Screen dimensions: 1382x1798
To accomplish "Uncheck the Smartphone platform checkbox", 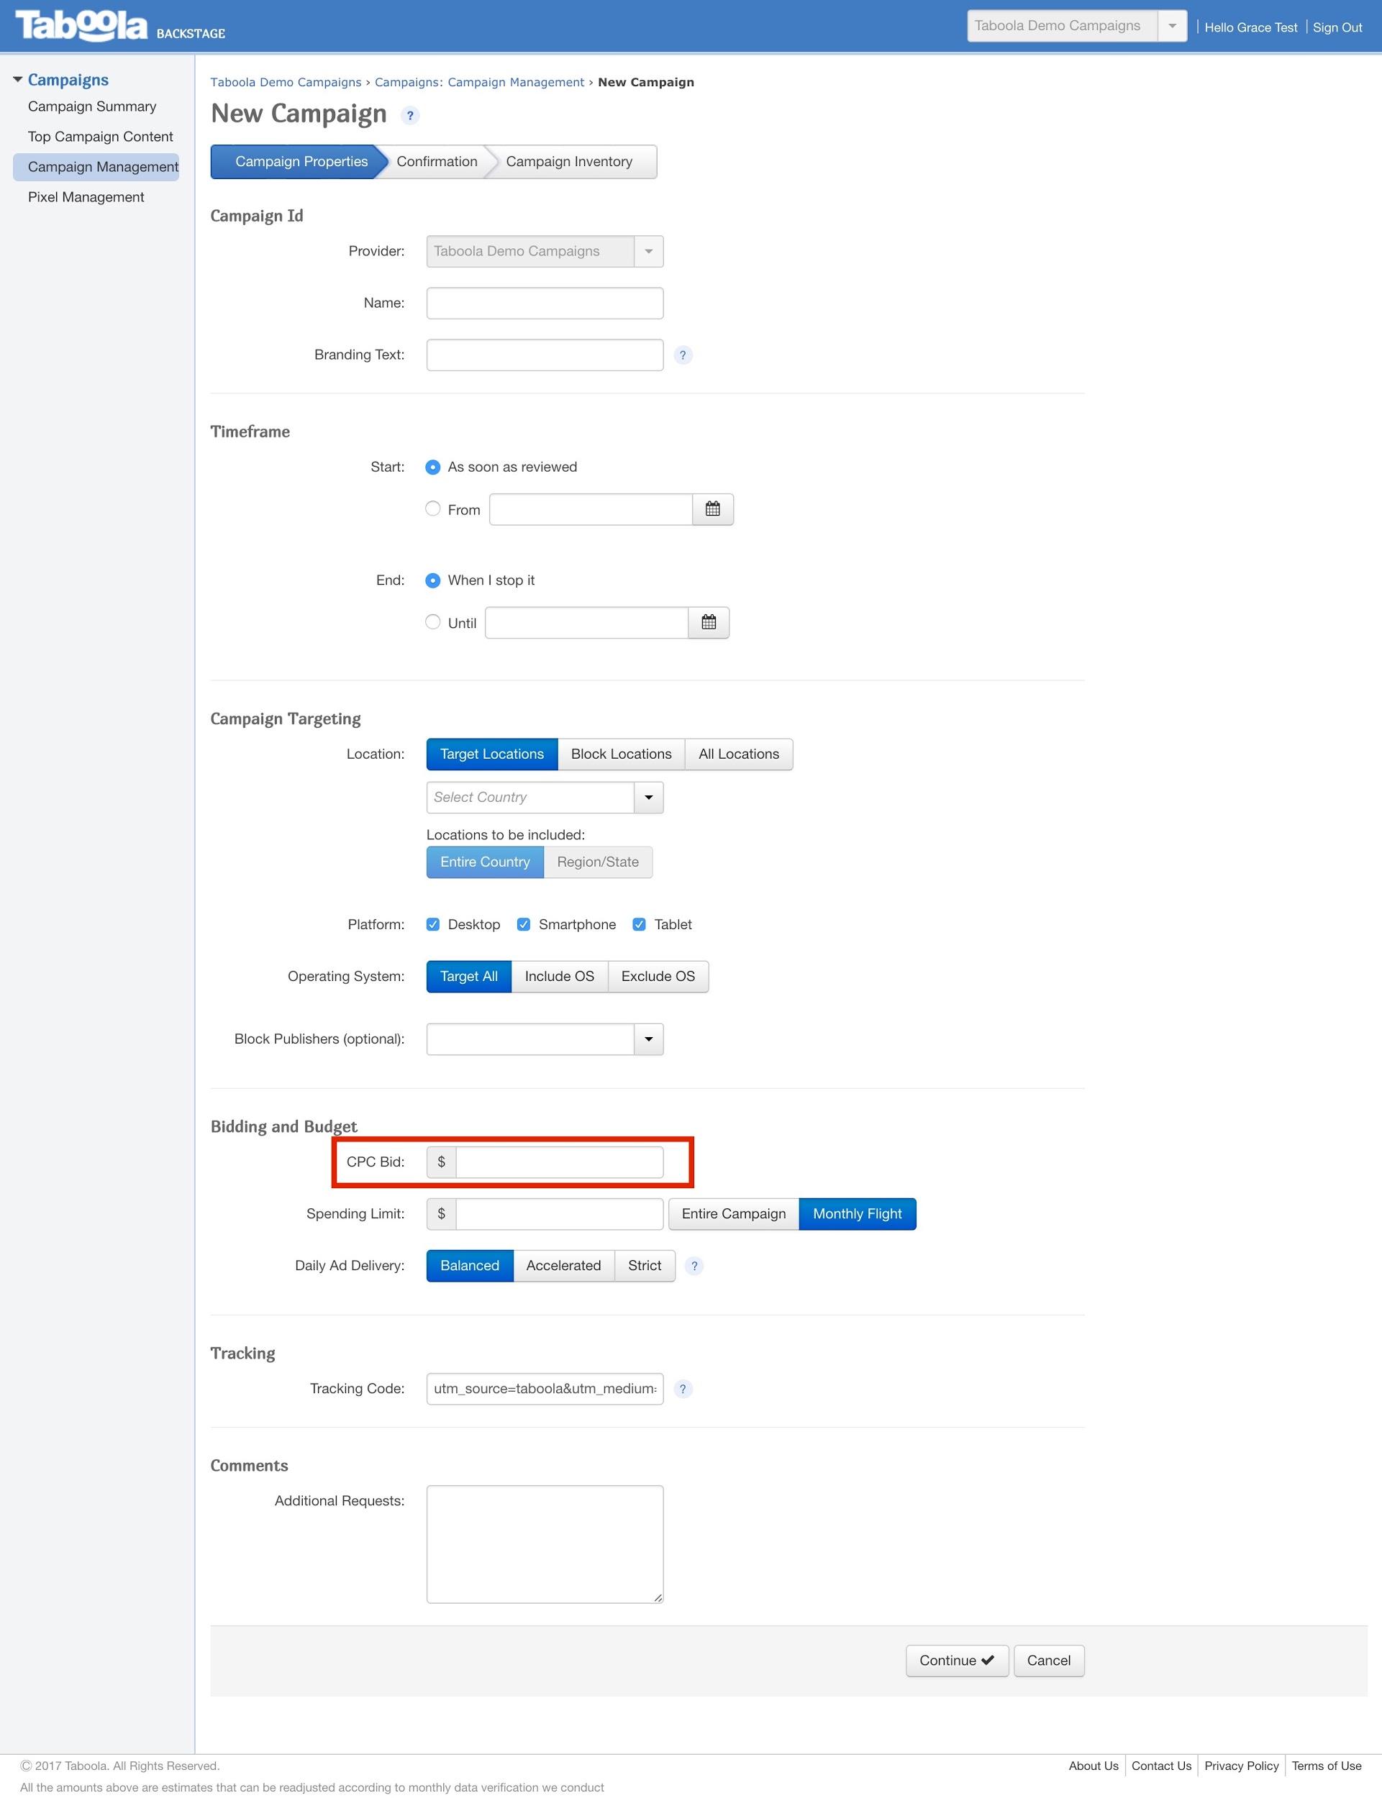I will click(523, 924).
